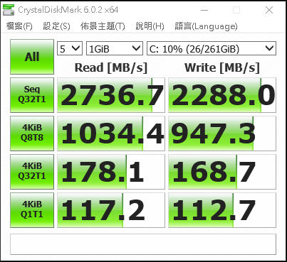Click the Seq write result 2288.0
The image size is (287, 262).
coord(222,95)
